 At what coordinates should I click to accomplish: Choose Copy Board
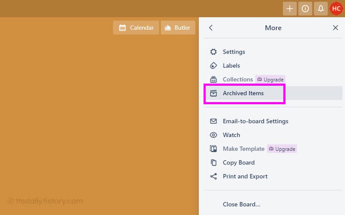[273, 162]
